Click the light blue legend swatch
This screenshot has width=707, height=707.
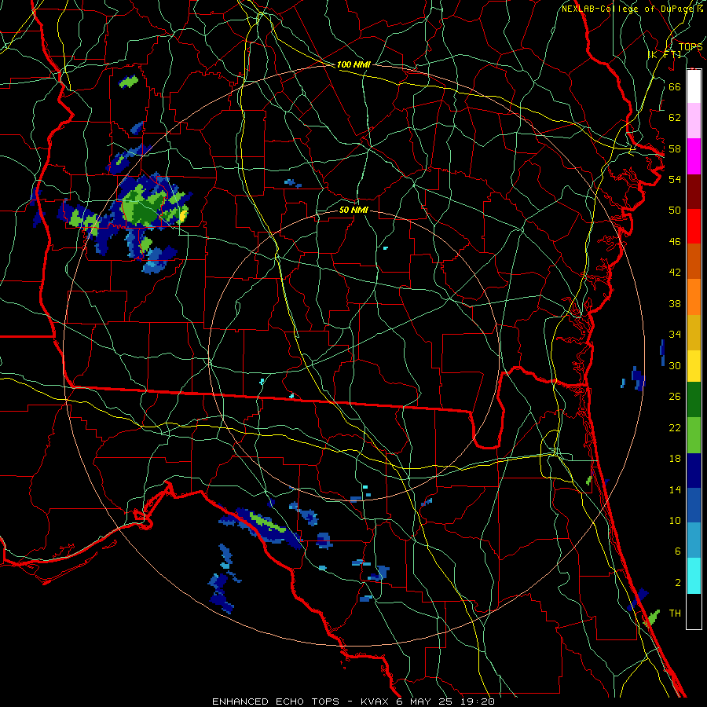(x=694, y=540)
